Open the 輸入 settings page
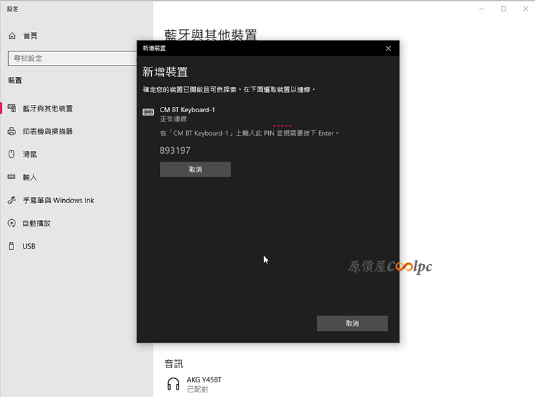 click(29, 177)
